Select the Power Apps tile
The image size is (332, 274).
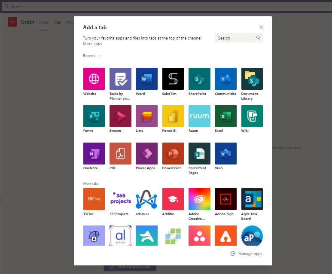click(x=146, y=153)
